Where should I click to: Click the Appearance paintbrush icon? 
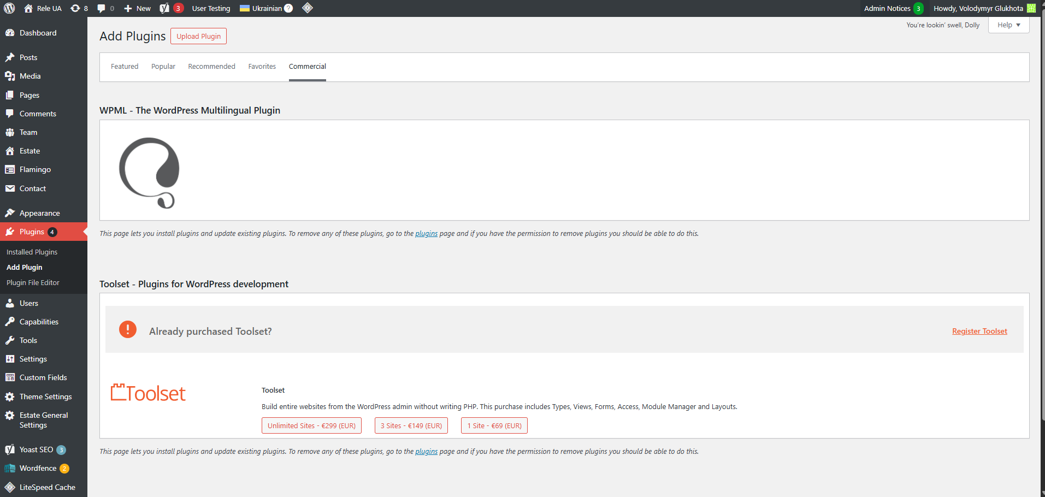10,213
